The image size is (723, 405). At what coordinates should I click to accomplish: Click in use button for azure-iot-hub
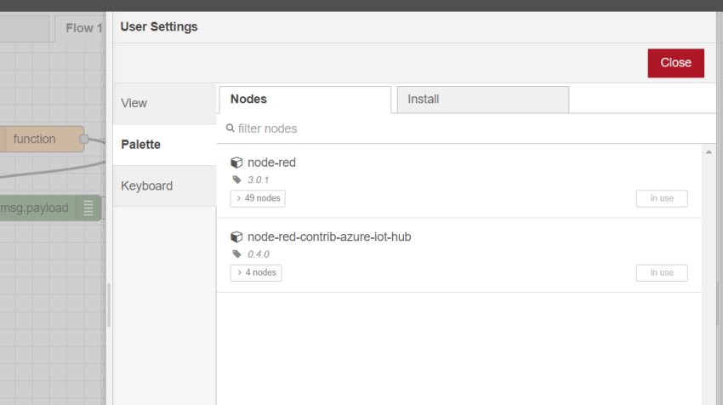(661, 273)
